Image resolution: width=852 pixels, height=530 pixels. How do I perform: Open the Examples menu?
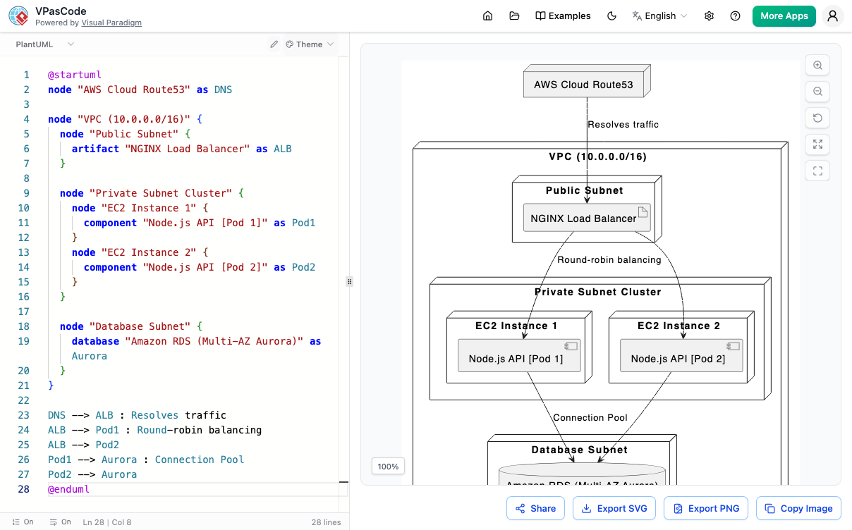563,16
